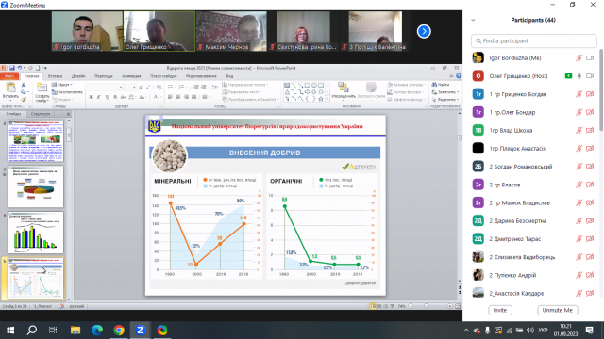The image size is (604, 339).
Task: Toggle the video icon for 2 гр Власов
Action: 590,185
